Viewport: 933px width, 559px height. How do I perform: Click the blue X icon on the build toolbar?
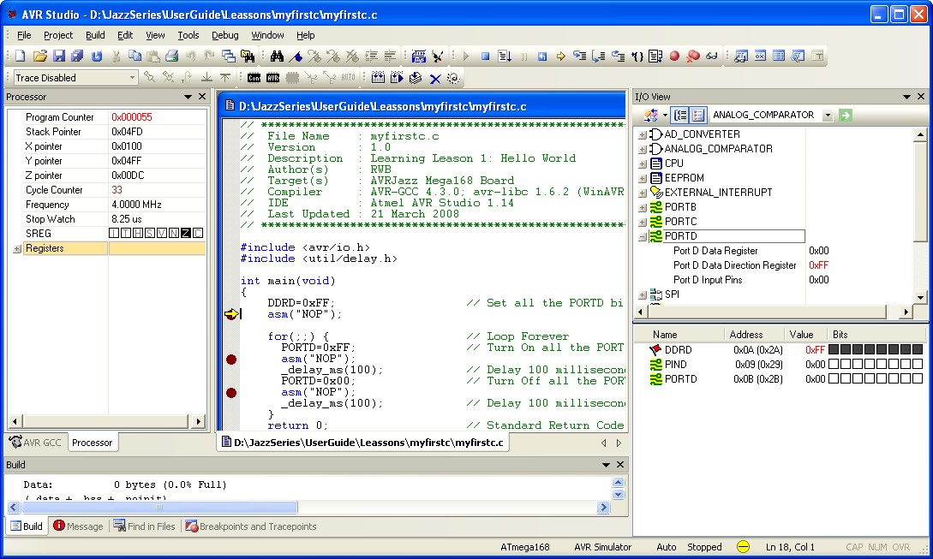(x=435, y=78)
